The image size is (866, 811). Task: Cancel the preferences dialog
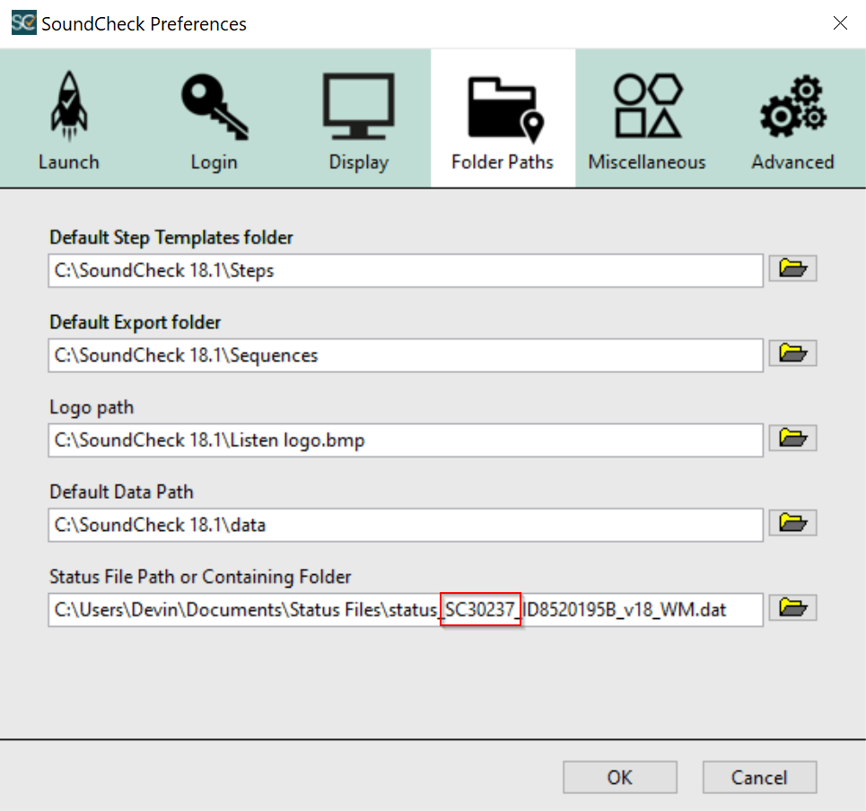click(759, 777)
